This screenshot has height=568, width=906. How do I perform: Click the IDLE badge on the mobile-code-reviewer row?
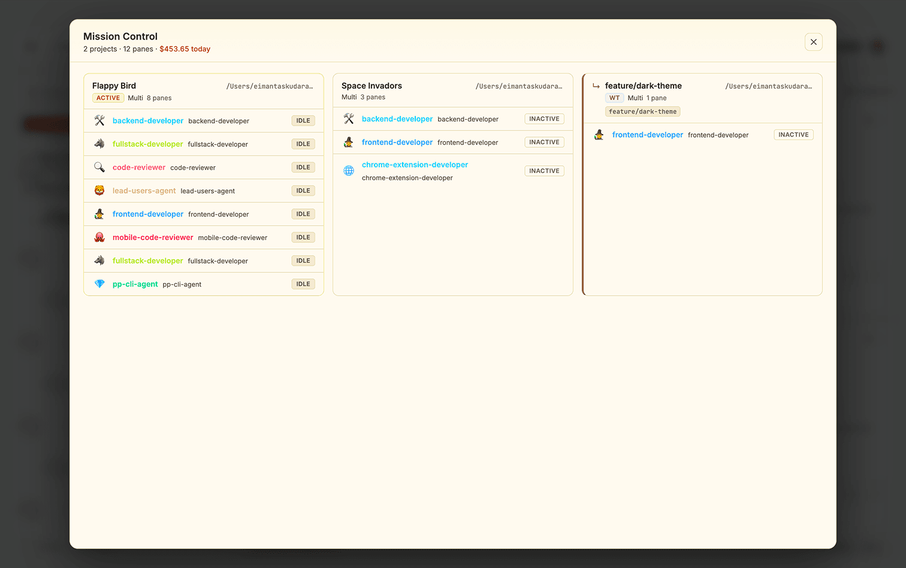tap(303, 237)
